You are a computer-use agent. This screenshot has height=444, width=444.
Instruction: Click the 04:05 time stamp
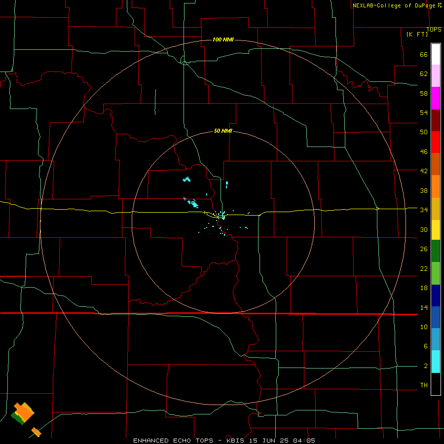coord(304,441)
